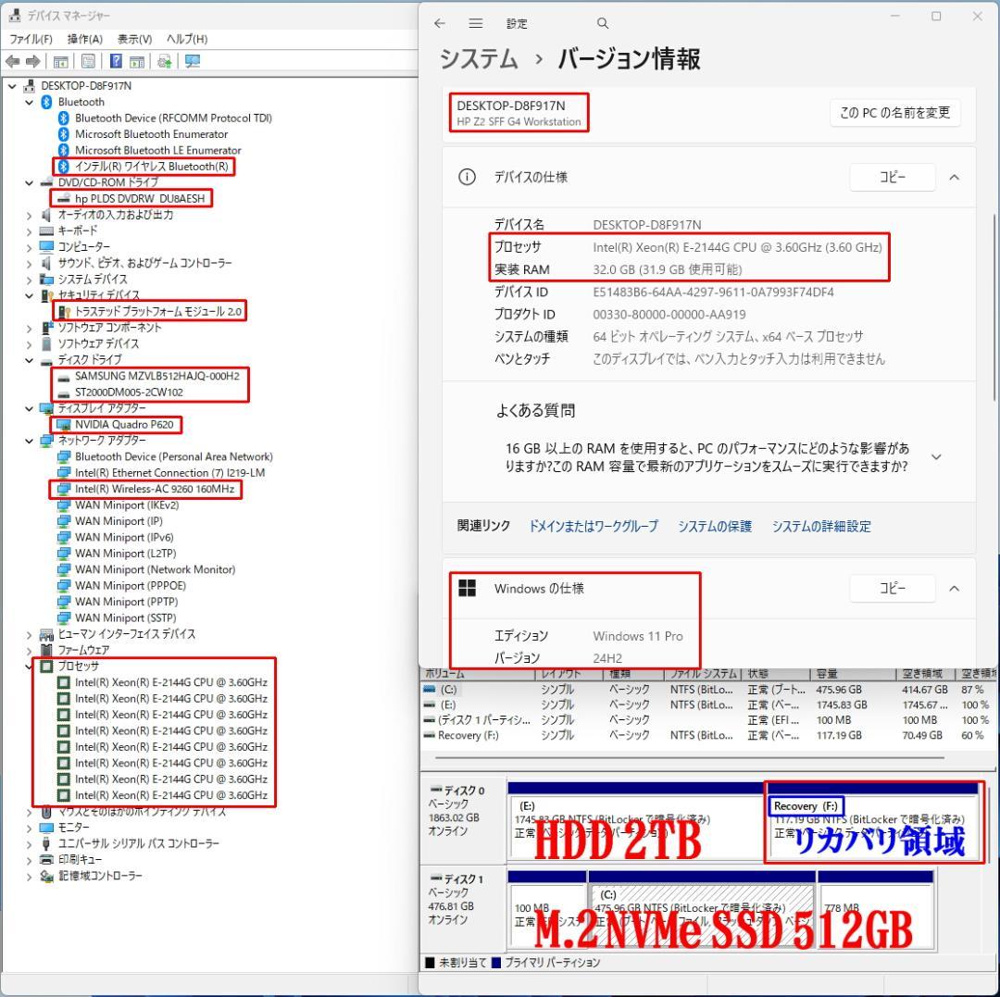The image size is (1000, 997).
Task: Select the Properties icon in Device Manager toolbar
Action: (90, 61)
